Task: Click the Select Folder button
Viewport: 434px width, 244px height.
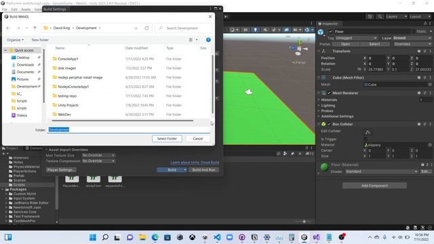Action: [167, 138]
